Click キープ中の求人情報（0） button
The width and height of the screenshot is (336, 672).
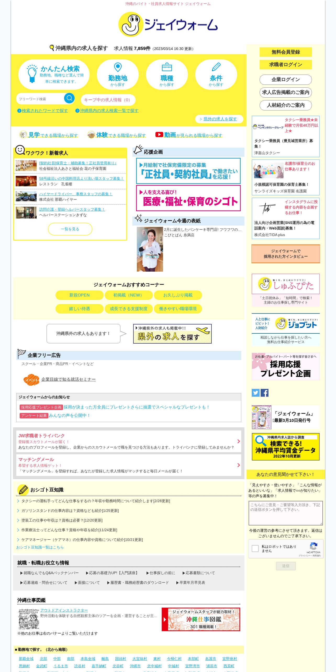click(x=108, y=100)
